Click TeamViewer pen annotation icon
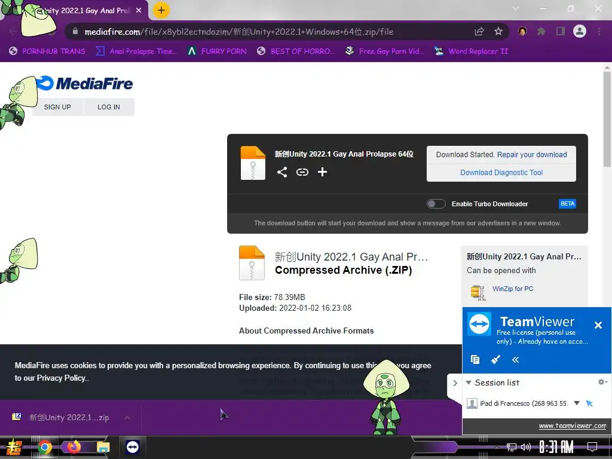The image size is (612, 459). pos(495,359)
